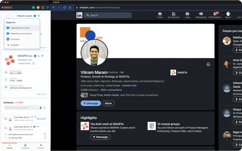Screen dimensions: 242x151
Task: Click the add-to-list icon beside SMARTe Inc.
Action: coord(39,56)
